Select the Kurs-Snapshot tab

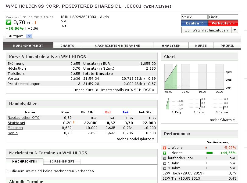tap(28, 46)
